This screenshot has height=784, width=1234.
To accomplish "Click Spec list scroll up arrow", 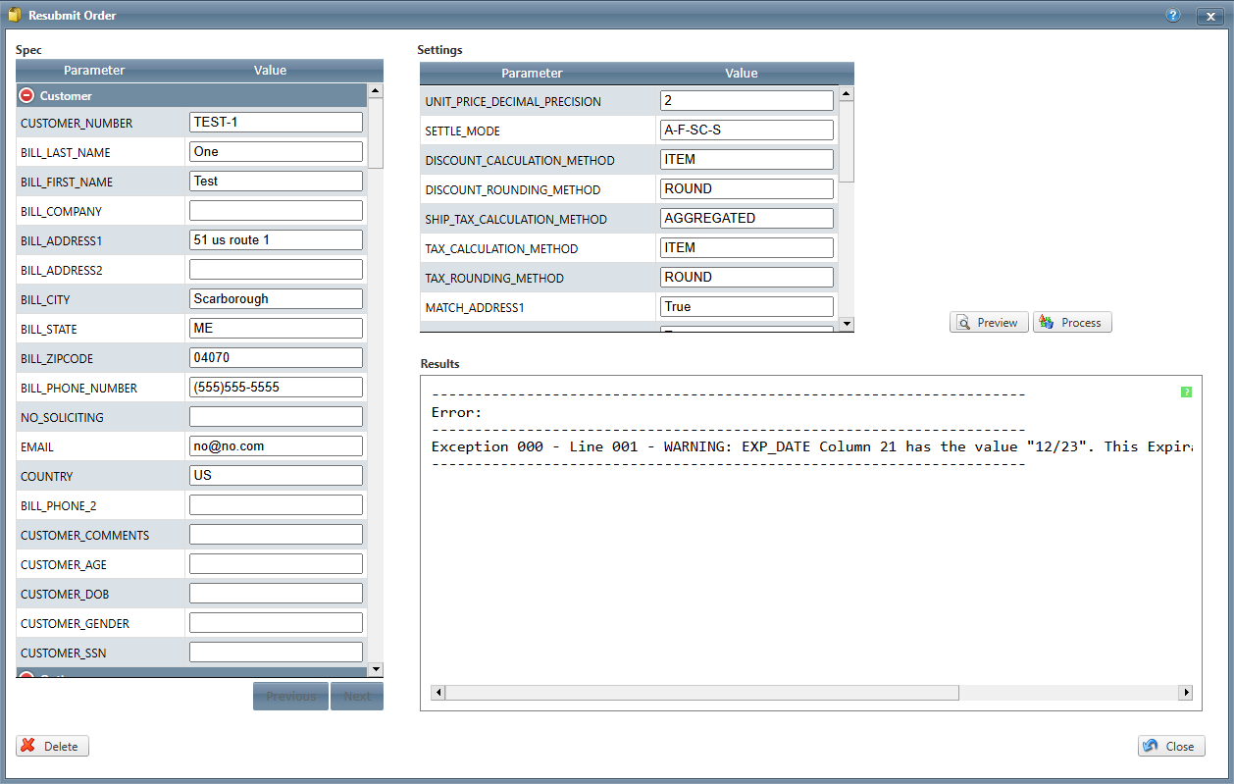I will click(x=375, y=91).
